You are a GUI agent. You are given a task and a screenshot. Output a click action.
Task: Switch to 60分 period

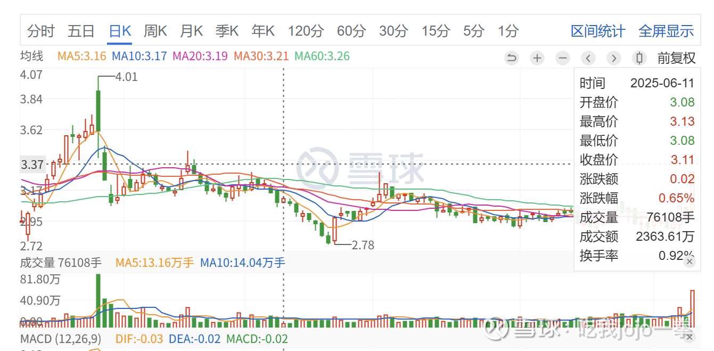tap(351, 31)
